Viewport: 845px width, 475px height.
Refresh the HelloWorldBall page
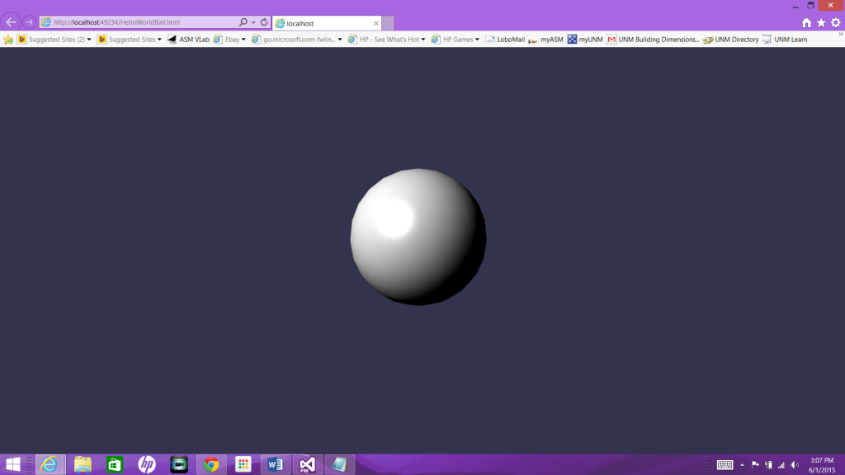[x=262, y=23]
